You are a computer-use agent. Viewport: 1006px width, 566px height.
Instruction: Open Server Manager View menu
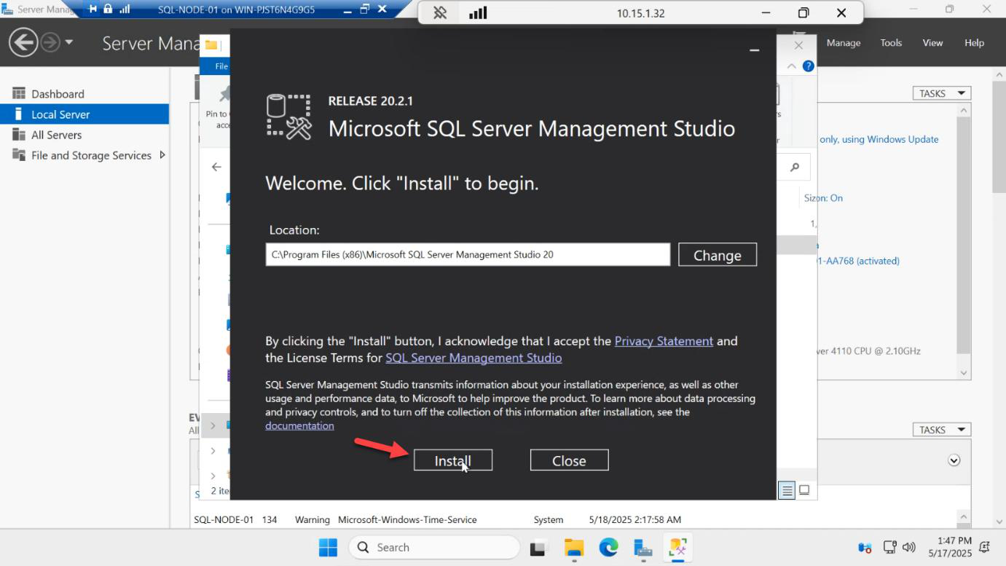click(932, 43)
